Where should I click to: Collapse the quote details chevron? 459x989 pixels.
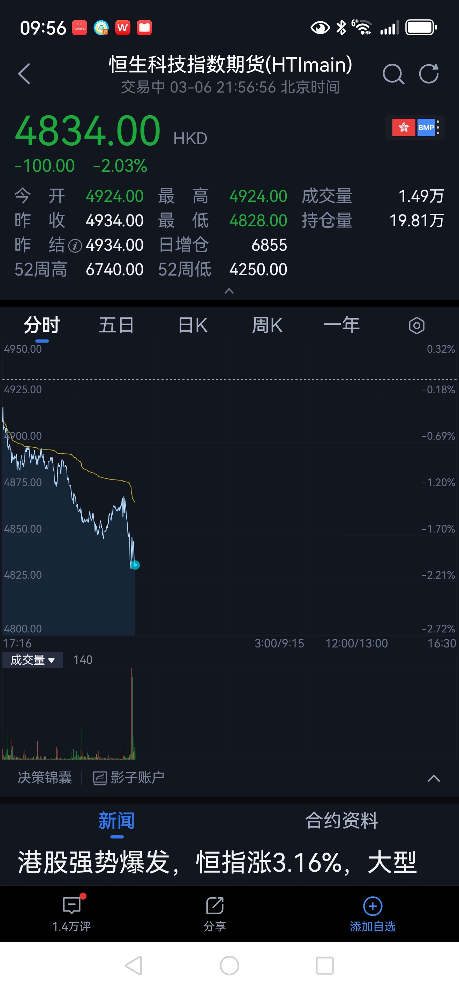tap(229, 291)
